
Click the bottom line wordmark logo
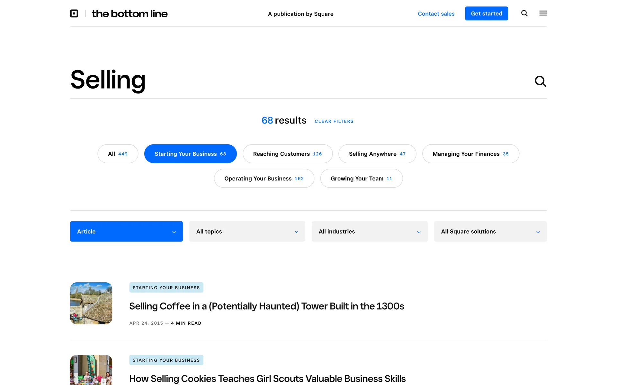pos(130,13)
